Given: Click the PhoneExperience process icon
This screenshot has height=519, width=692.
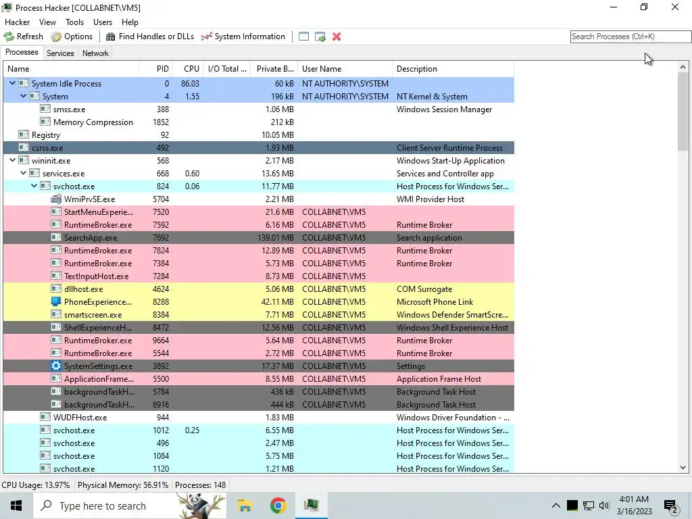Looking at the screenshot, I should click(x=56, y=302).
